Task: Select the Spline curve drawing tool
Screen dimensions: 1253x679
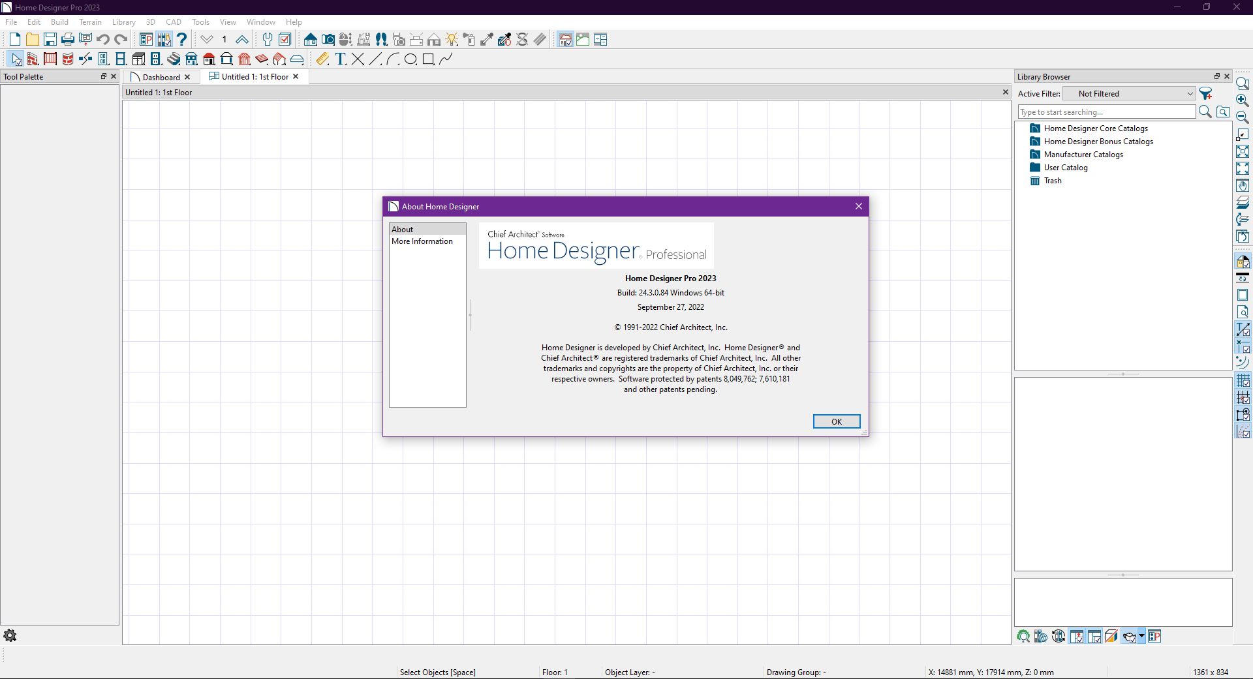Action: click(x=446, y=59)
